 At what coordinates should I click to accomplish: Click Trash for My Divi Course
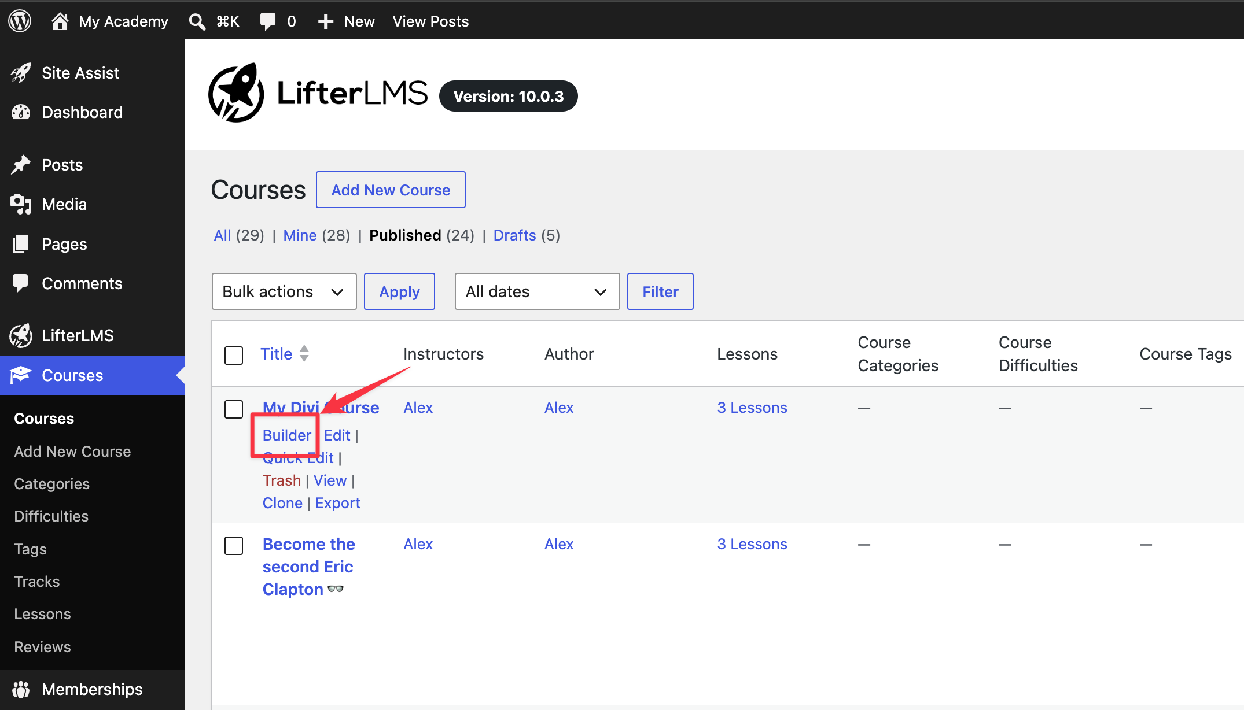point(282,480)
